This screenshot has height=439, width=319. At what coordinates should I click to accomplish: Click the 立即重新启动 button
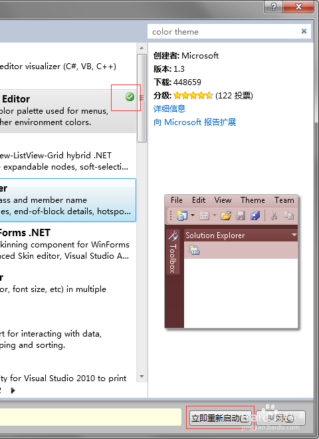[220, 418]
